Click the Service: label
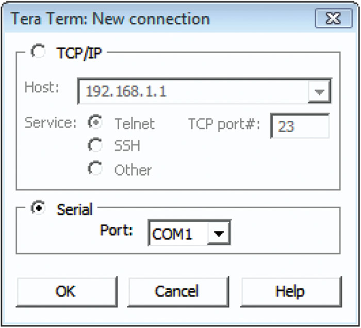The height and width of the screenshot is (328, 361). pyautogui.click(x=51, y=123)
